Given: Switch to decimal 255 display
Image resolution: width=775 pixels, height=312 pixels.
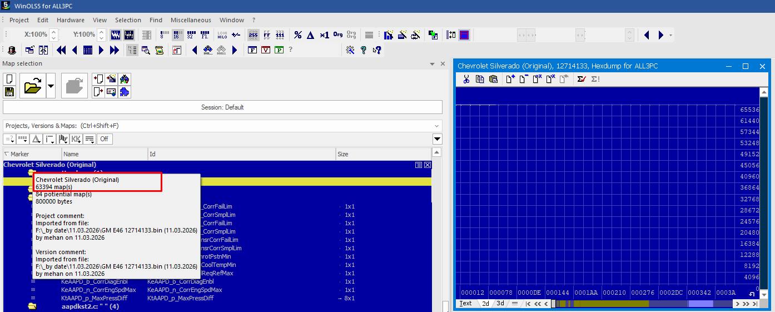Looking at the screenshot, I should (253, 34).
